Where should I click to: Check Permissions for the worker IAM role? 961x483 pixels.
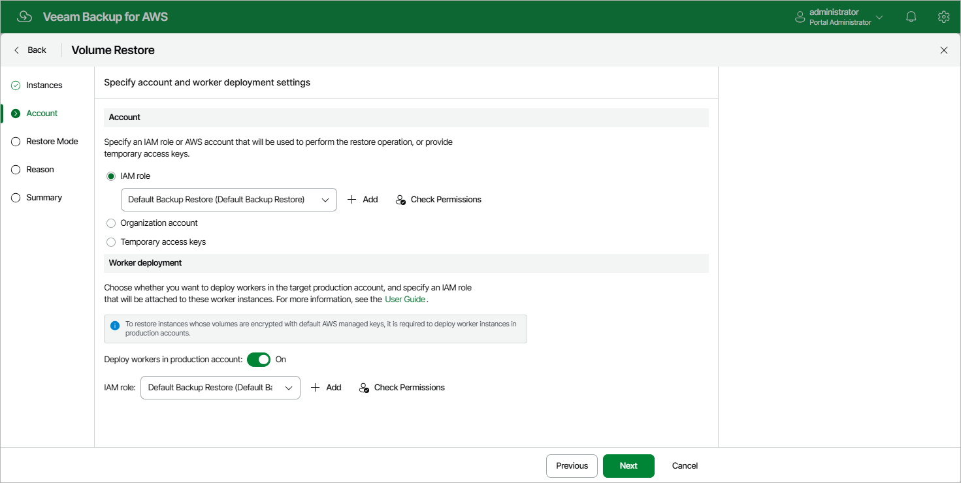coord(410,388)
